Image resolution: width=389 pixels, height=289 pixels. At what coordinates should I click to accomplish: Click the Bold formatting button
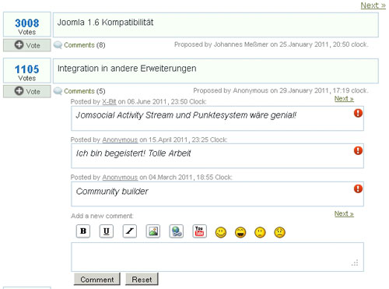83,231
